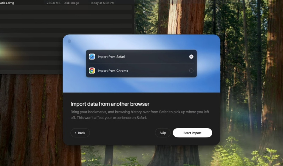The image size is (283, 166).
Task: Click the Safari compass icon
Action: 92,57
